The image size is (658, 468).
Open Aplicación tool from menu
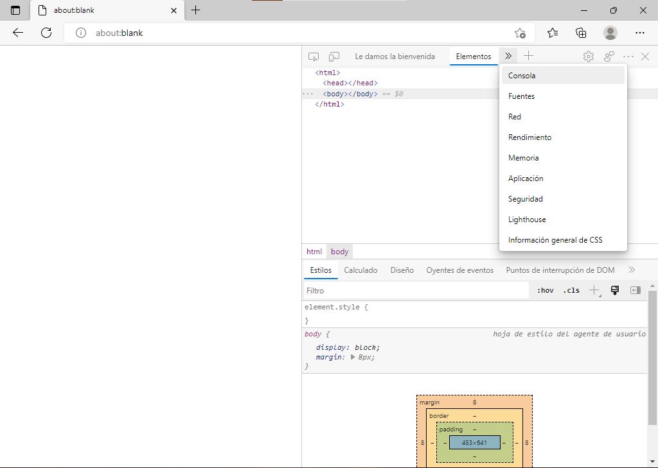563,178
